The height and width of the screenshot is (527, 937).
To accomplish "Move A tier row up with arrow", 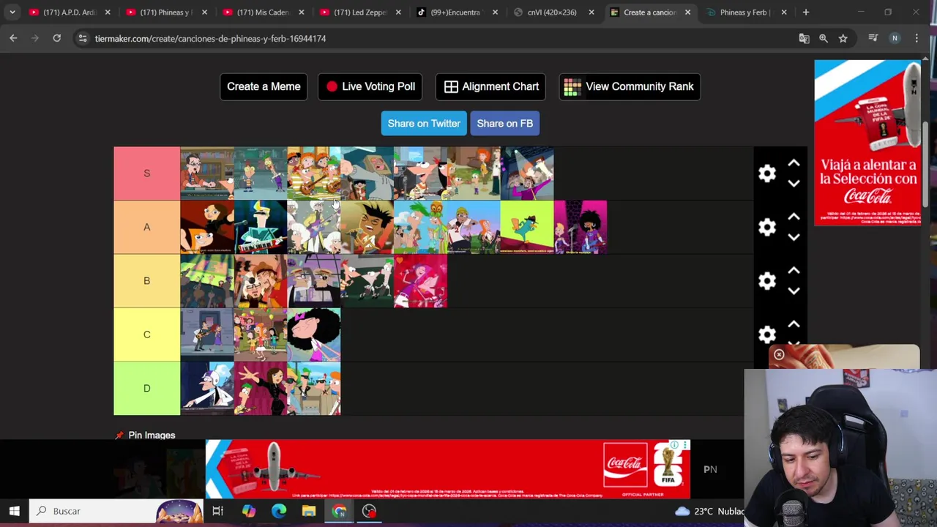I will (x=794, y=217).
